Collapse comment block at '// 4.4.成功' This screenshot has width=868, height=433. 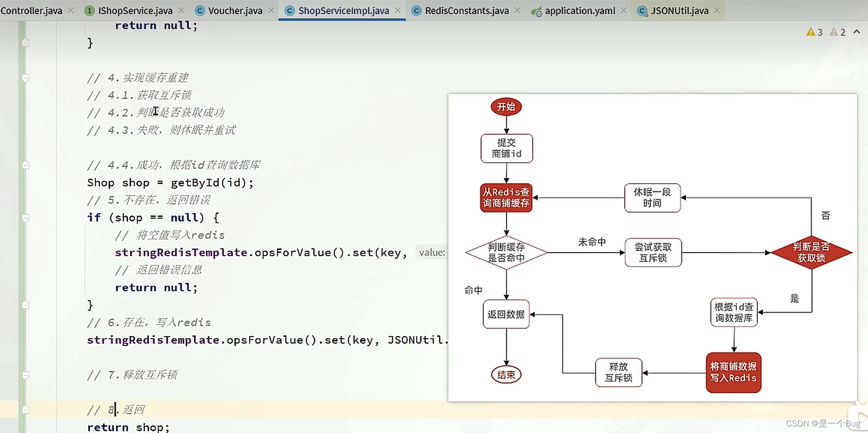click(25, 165)
